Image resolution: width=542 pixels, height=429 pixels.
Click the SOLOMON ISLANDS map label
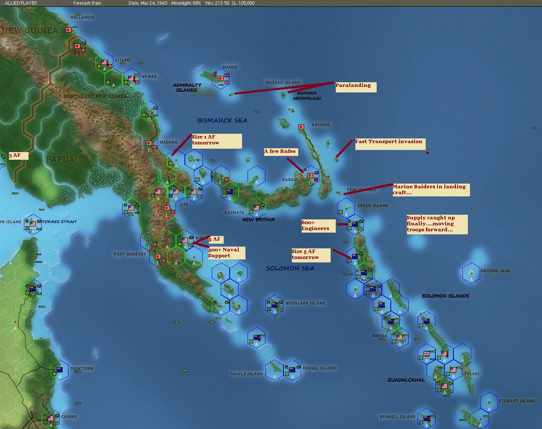[446, 296]
